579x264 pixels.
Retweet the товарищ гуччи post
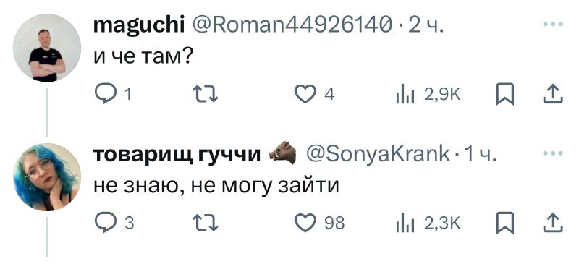(206, 223)
